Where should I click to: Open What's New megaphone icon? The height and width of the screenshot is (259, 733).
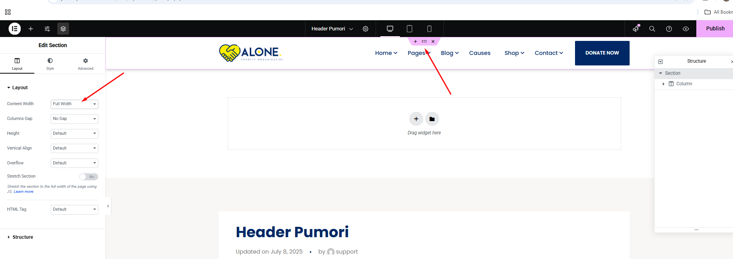(636, 29)
